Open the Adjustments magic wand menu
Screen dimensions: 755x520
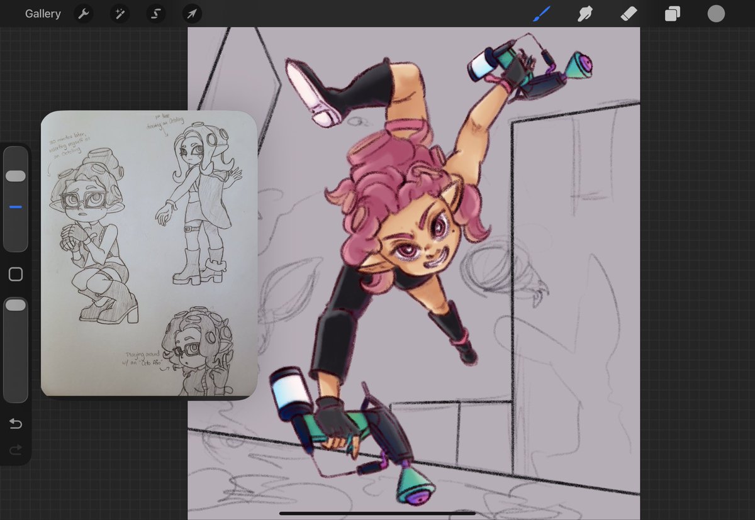pos(120,14)
